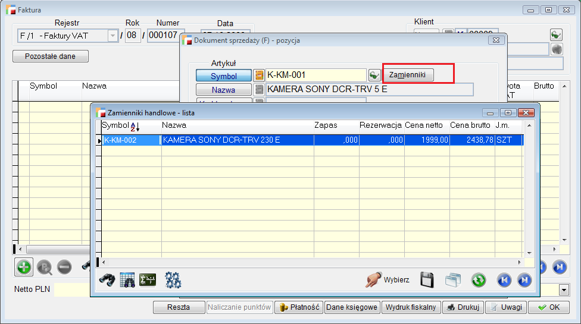This screenshot has width=581, height=324.
Task: Expand the Rejestr F/1 Faktury VAT dropdown
Action: point(113,36)
